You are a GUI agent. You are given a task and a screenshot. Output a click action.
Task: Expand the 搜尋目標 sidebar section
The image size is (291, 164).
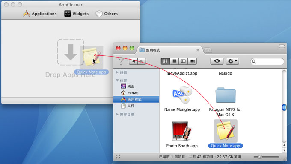pos(117,115)
